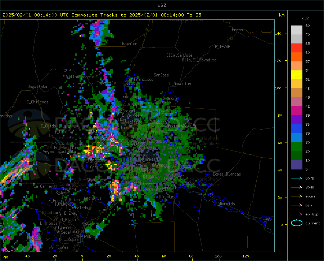Click the 'Tz 35' text in header

(x=194, y=15)
